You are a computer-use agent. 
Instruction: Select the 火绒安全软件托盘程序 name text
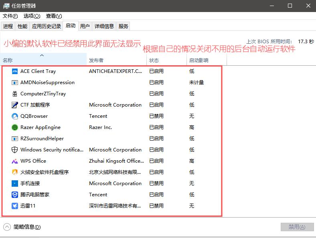coord(45,172)
